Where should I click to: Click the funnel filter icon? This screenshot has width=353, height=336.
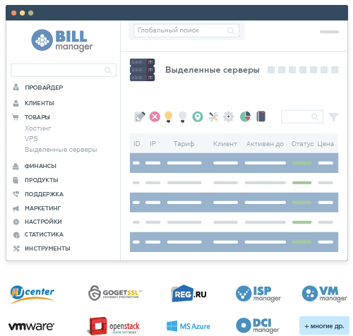pyautogui.click(x=333, y=117)
